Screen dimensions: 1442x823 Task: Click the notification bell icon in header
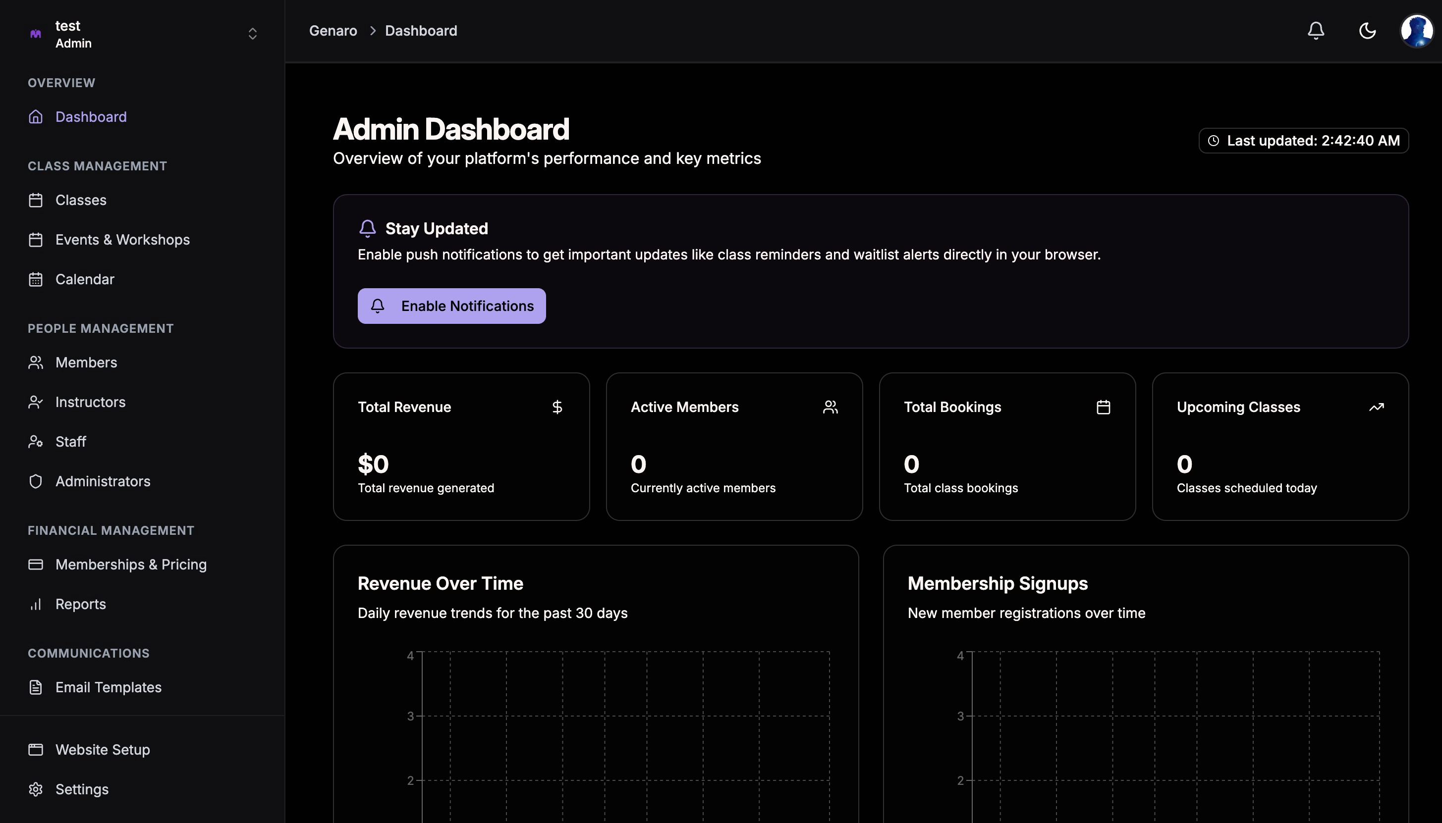1316,31
